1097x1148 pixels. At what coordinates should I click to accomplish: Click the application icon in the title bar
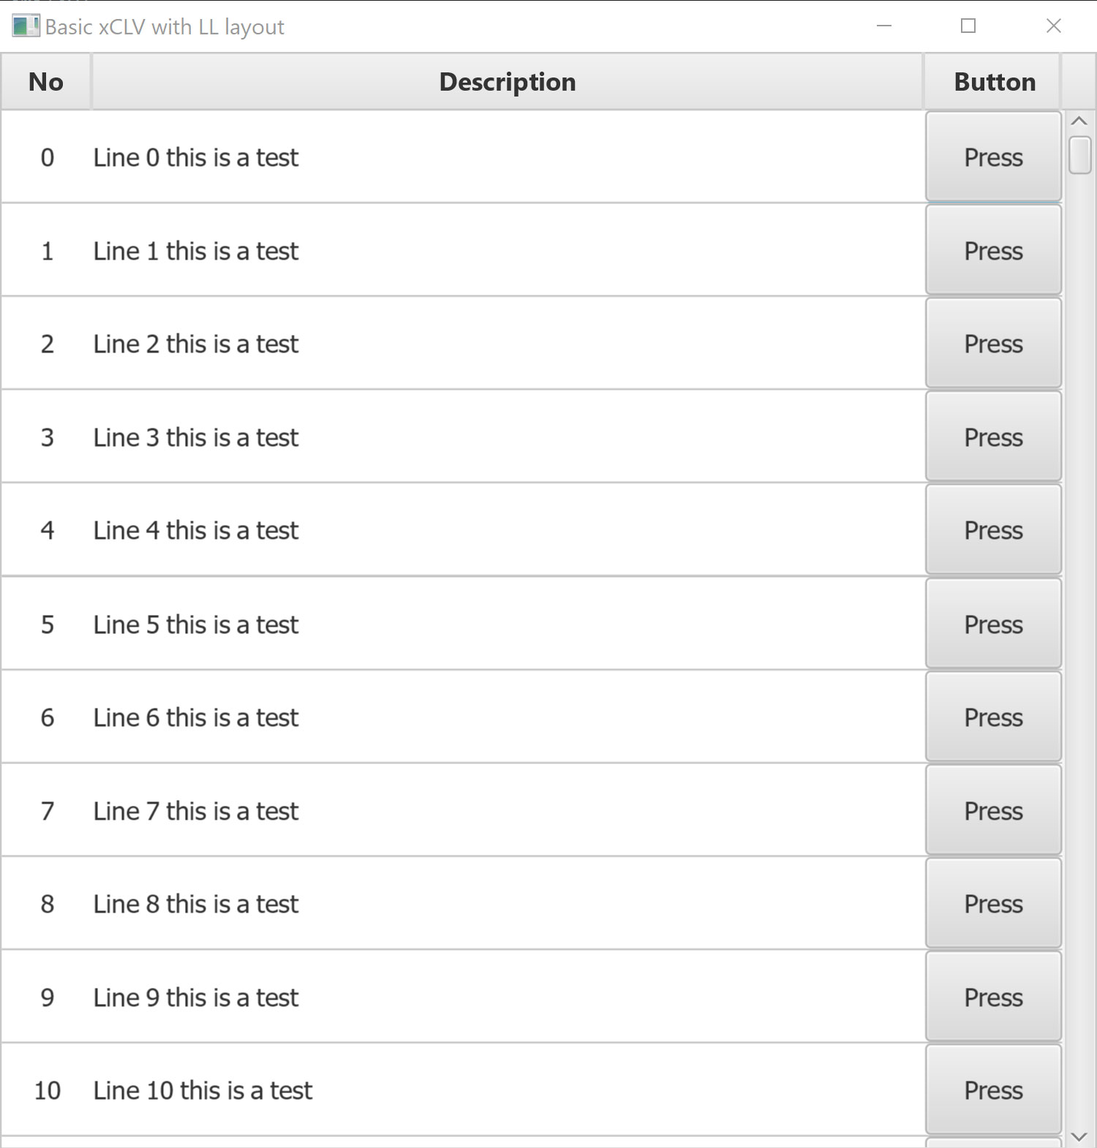(26, 27)
